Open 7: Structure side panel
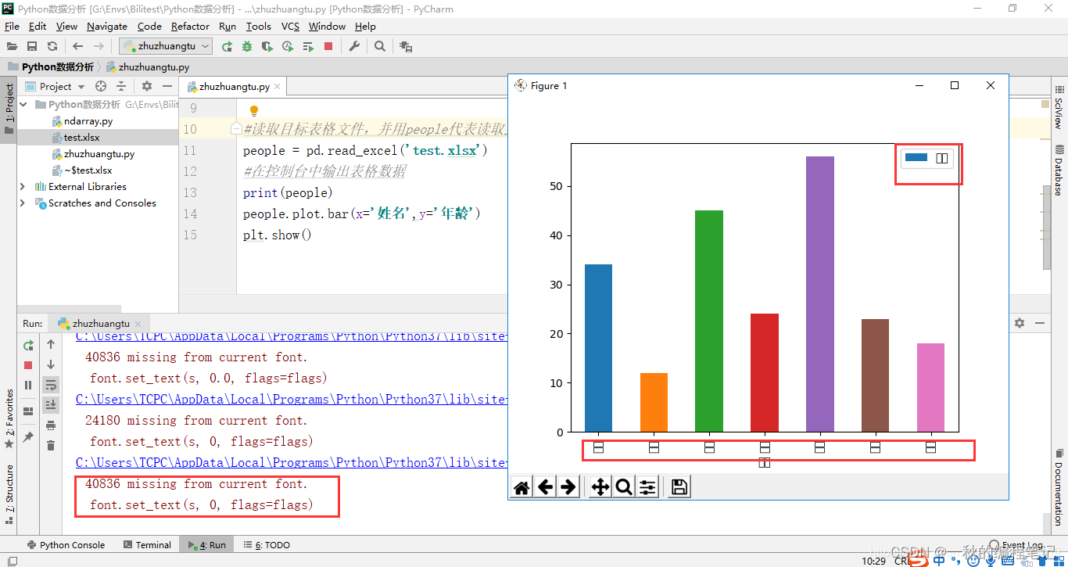Screen dimensions: 1068x567 pos(9,493)
